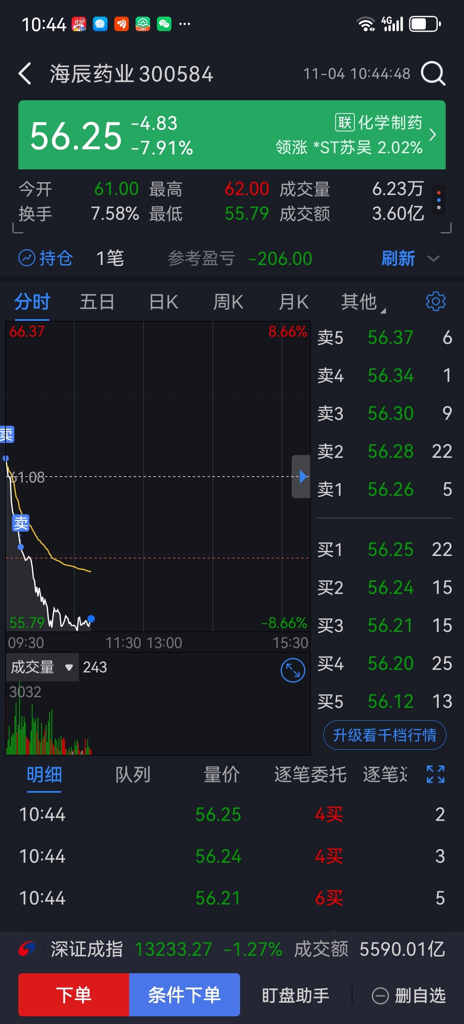Tap the Shenzhen index logo icon
Screen dimensions: 464x1024
click(26, 949)
